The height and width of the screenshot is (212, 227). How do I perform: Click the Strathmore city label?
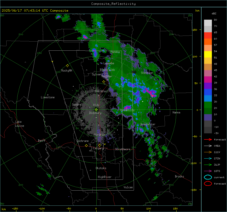[123, 149]
